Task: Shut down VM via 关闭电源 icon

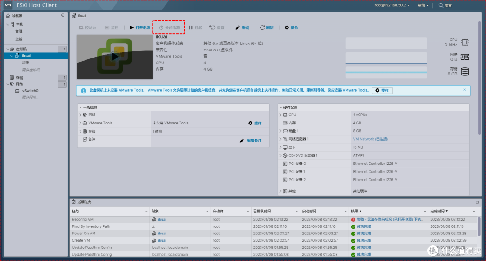Action: [169, 27]
